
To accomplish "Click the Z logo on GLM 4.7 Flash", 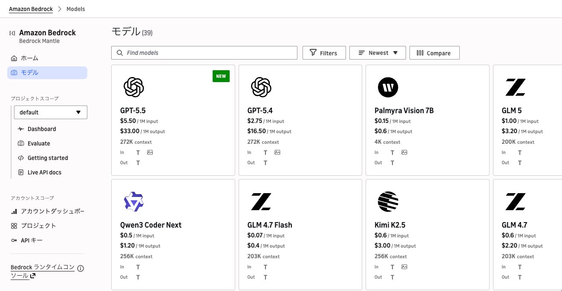I will point(261,202).
